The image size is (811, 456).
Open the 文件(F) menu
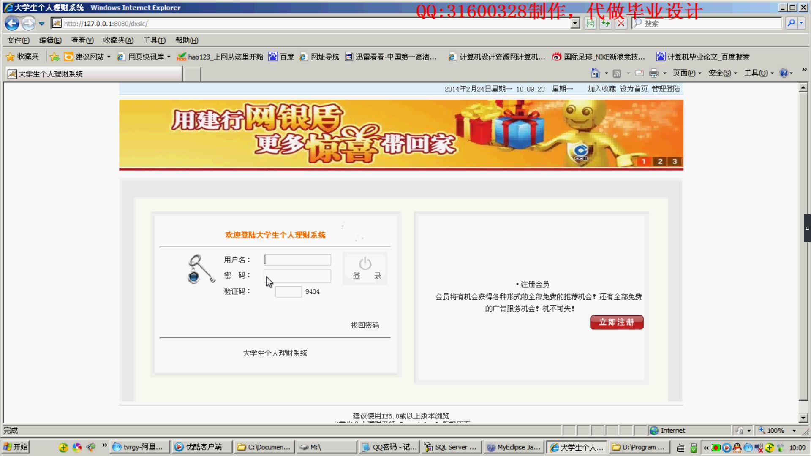click(18, 40)
